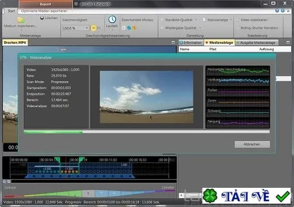Zoom out the timeline
This screenshot has width=294, height=207.
[x=8, y=182]
